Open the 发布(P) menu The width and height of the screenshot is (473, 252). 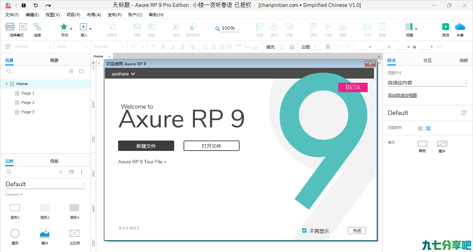(x=115, y=15)
